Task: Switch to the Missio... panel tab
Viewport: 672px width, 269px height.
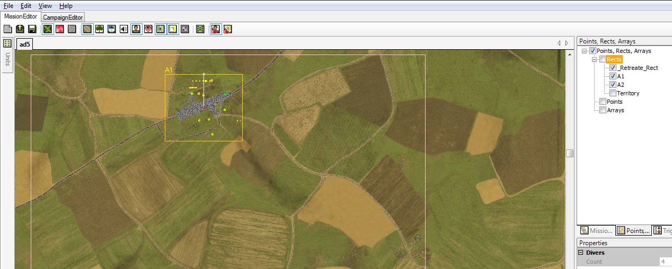Action: tap(596, 230)
